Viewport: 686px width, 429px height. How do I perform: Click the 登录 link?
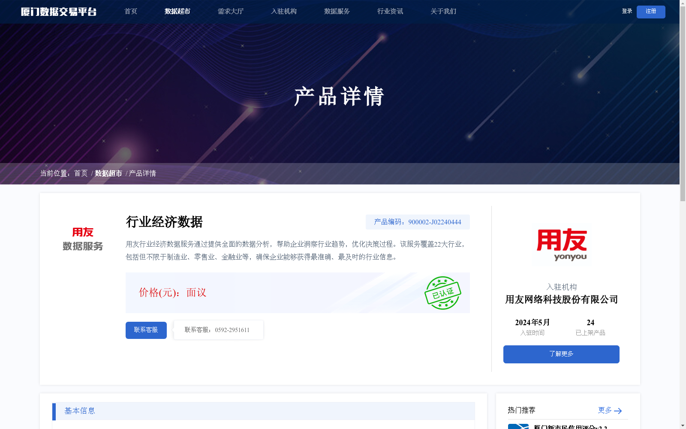pyautogui.click(x=627, y=11)
